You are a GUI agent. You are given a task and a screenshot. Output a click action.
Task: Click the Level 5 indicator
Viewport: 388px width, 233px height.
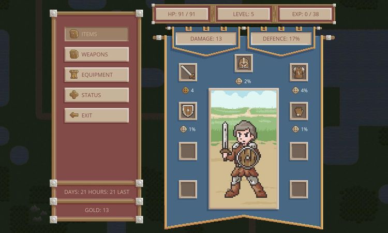point(243,14)
